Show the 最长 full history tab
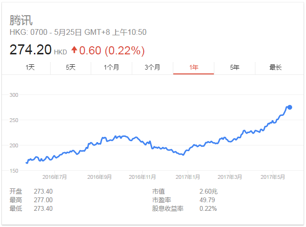This screenshot has height=227, width=306. (275, 67)
